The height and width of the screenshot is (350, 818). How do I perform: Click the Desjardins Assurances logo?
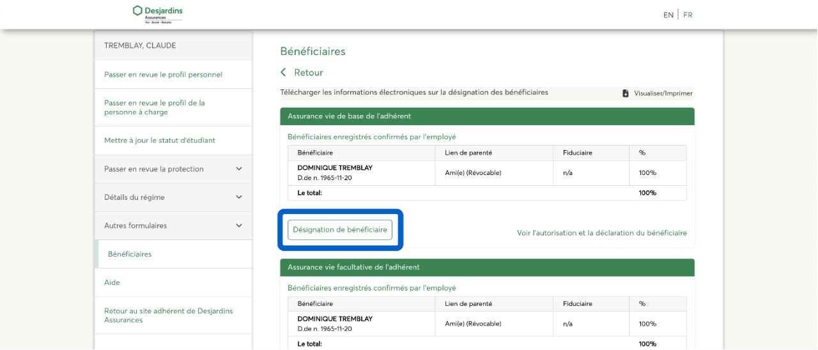157,14
